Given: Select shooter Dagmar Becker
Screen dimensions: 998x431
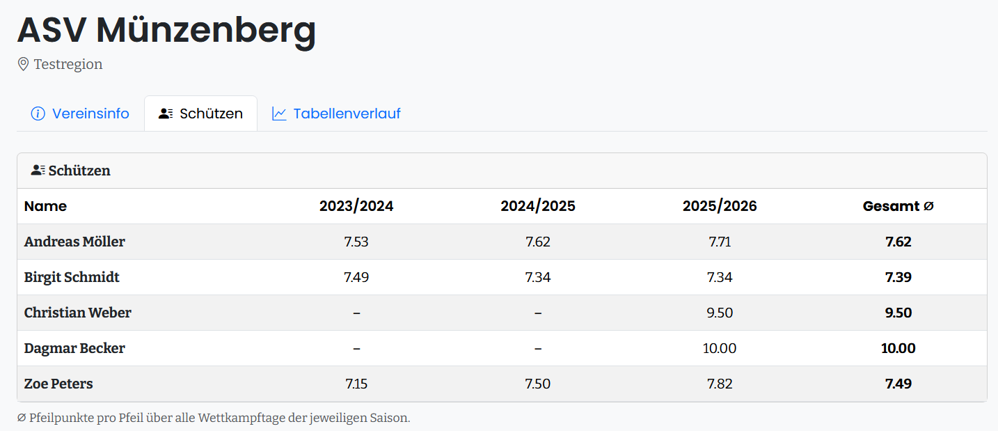Looking at the screenshot, I should (x=74, y=348).
